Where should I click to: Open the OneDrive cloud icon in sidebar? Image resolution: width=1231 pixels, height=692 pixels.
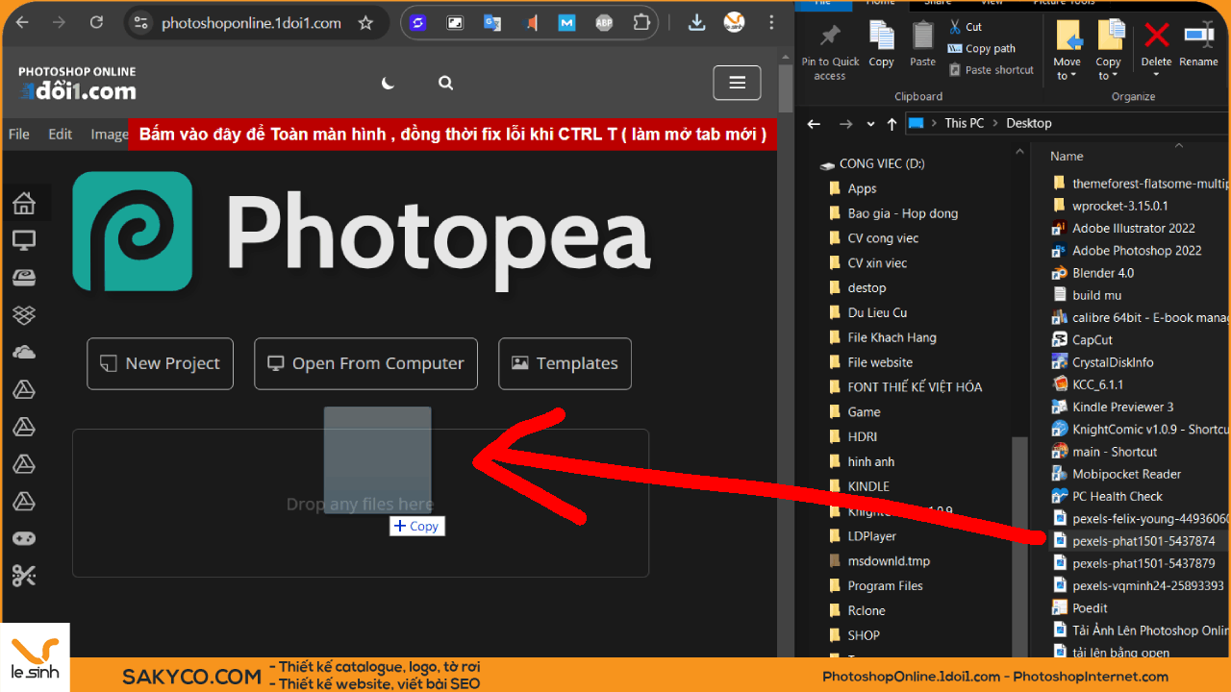pos(24,353)
